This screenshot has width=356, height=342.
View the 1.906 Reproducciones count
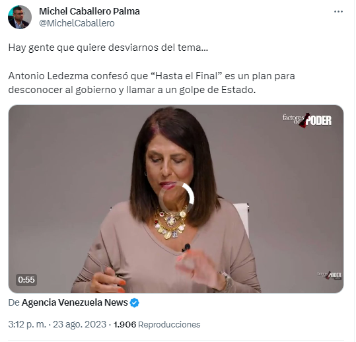tap(157, 325)
